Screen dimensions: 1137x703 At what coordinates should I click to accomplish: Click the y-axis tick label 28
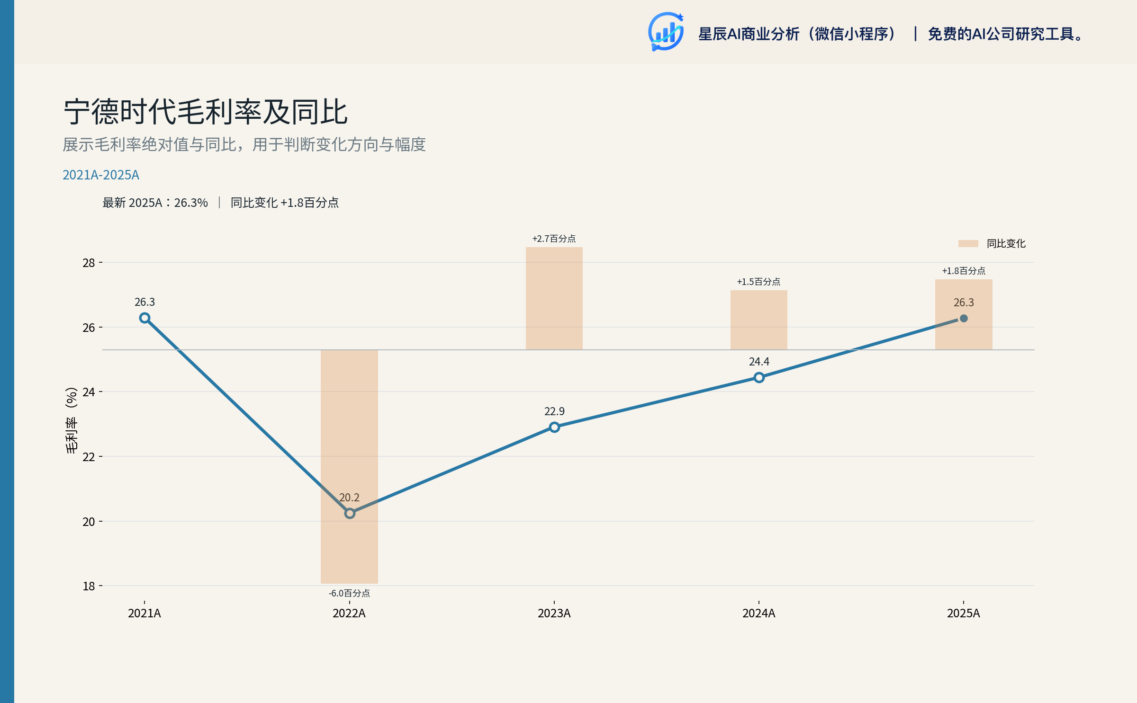click(89, 263)
